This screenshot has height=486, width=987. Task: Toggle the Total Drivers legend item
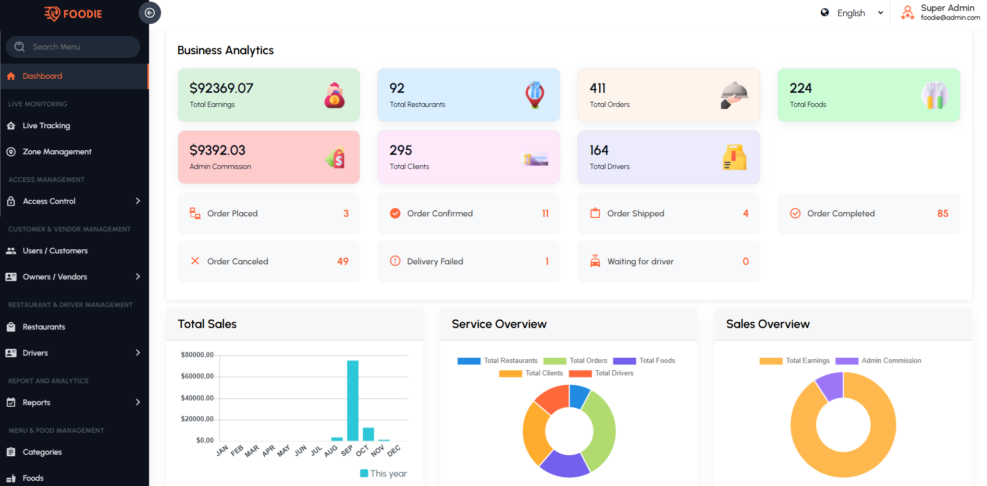[x=601, y=373]
